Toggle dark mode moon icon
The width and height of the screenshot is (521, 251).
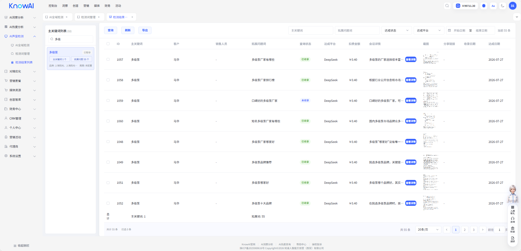point(502,6)
